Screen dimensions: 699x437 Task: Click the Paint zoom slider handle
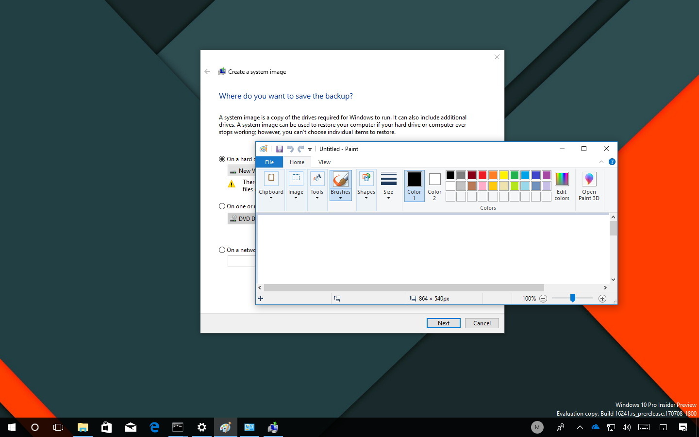[573, 298]
